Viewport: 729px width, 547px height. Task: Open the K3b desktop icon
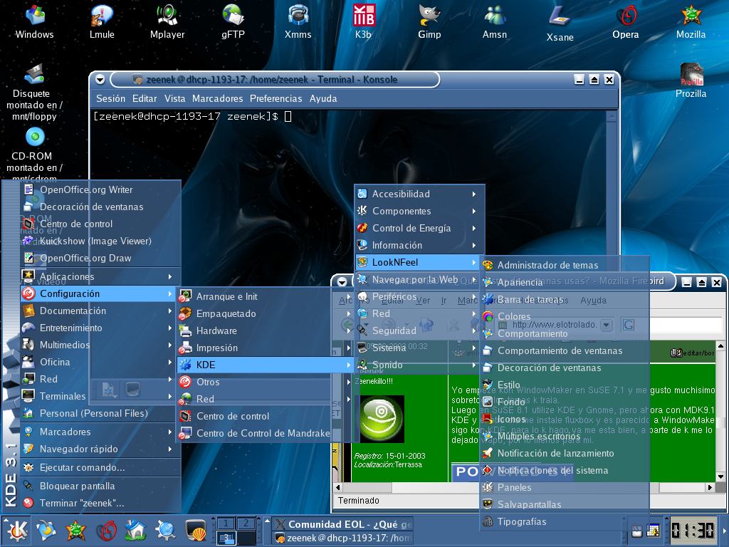click(364, 18)
